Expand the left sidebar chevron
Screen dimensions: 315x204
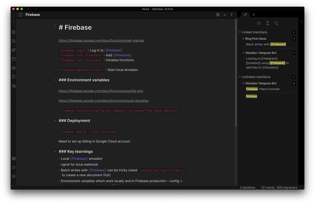click(x=14, y=22)
